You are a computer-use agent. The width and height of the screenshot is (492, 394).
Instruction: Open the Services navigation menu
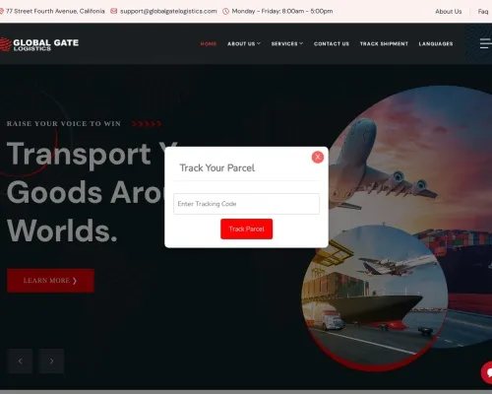[284, 43]
